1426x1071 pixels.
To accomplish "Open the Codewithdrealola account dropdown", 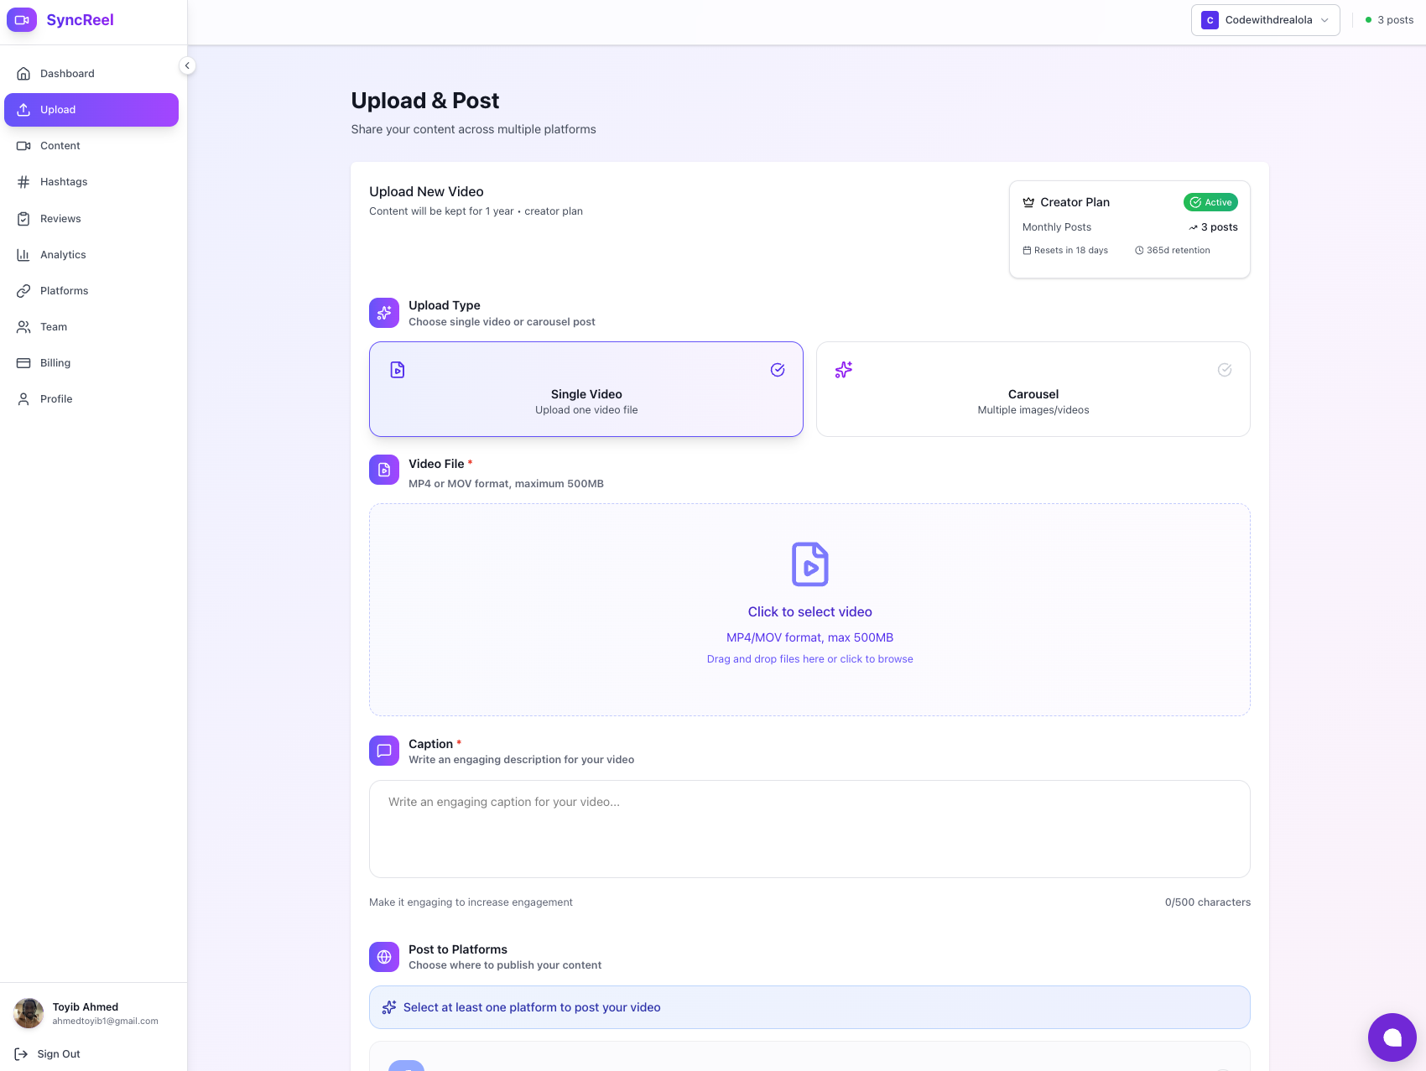I will (1265, 19).
